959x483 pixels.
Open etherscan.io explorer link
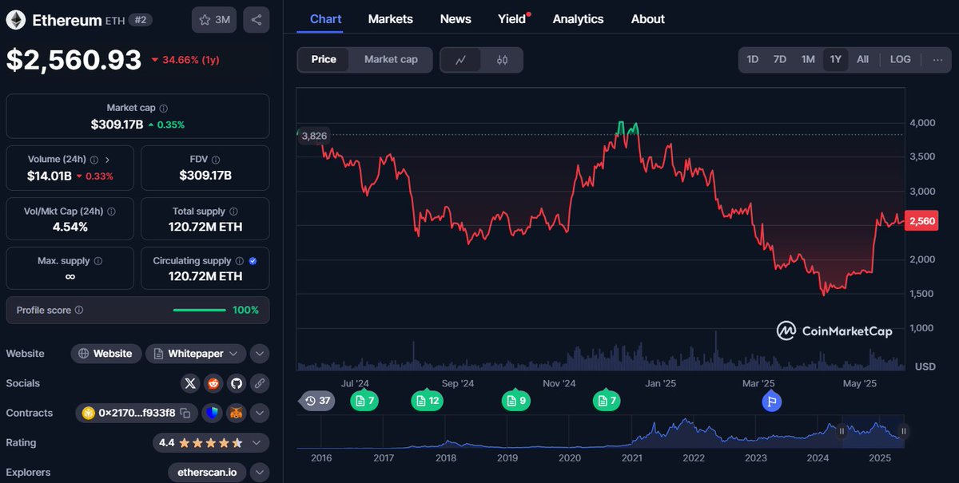(x=207, y=473)
